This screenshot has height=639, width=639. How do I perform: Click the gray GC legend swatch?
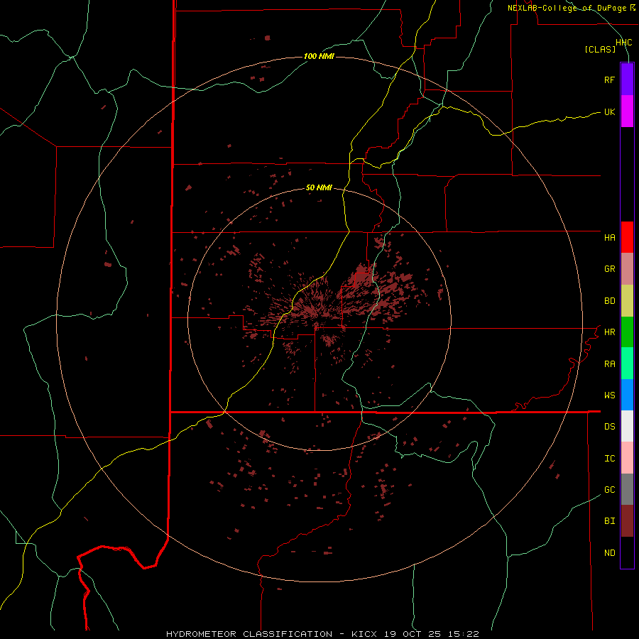pos(627,489)
